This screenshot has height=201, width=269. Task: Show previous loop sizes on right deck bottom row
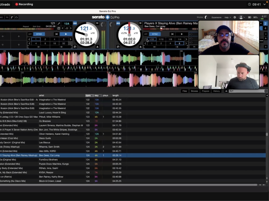145,43
